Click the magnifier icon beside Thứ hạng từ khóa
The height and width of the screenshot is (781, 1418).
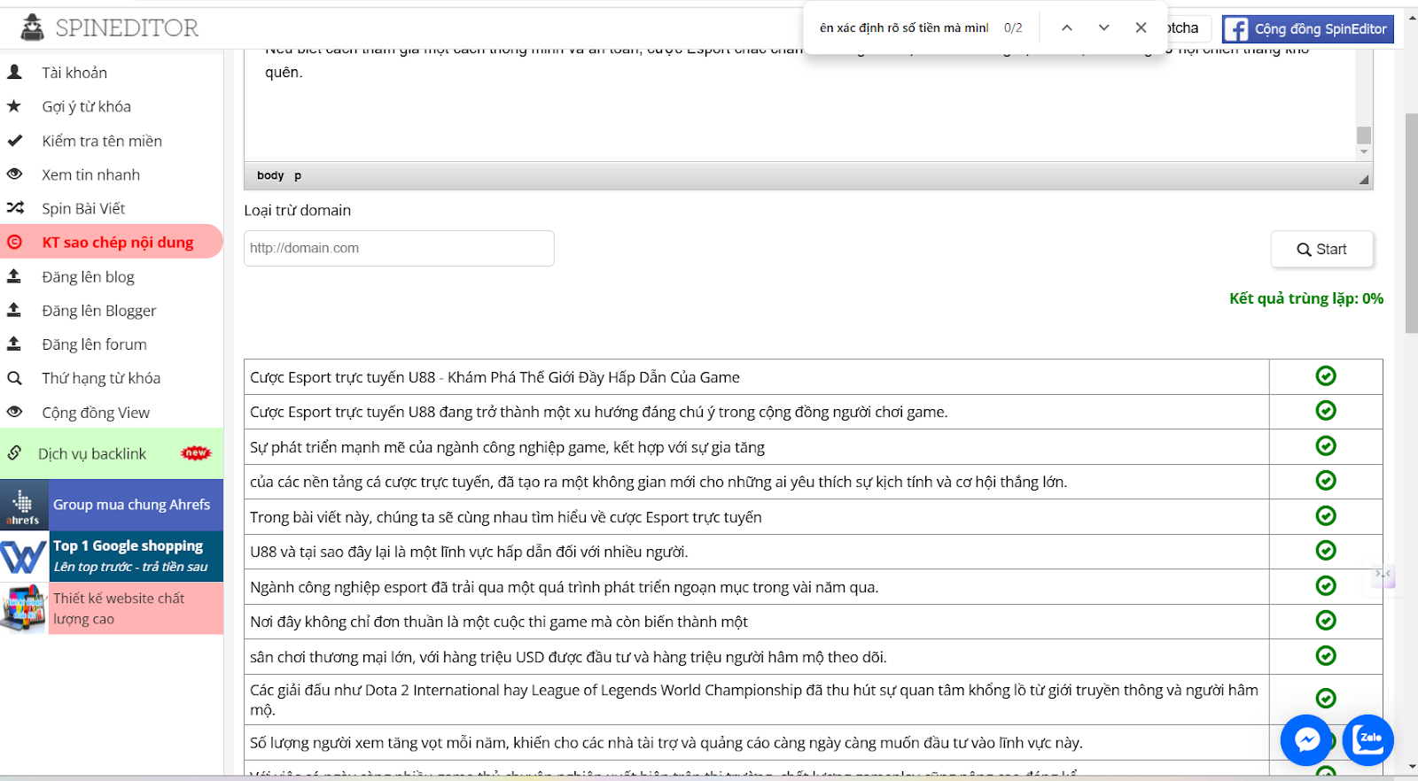(14, 378)
